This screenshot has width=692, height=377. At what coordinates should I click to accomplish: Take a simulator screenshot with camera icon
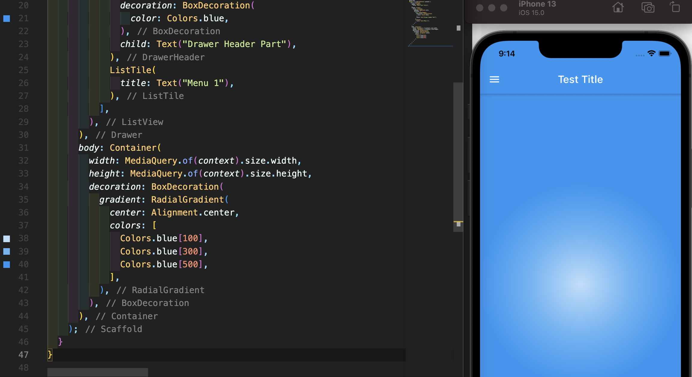tap(648, 7)
